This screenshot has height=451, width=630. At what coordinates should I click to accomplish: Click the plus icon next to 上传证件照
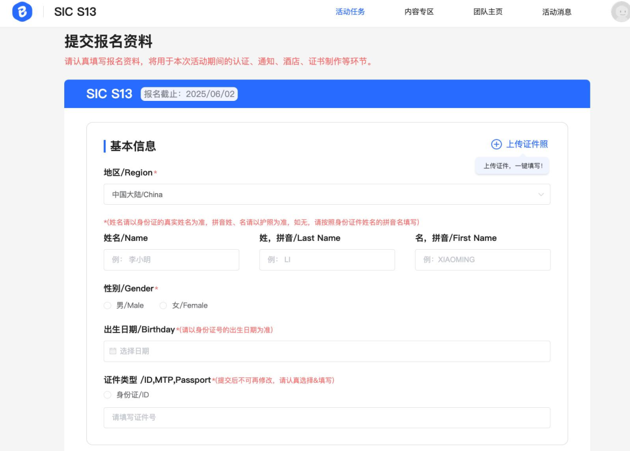point(496,144)
